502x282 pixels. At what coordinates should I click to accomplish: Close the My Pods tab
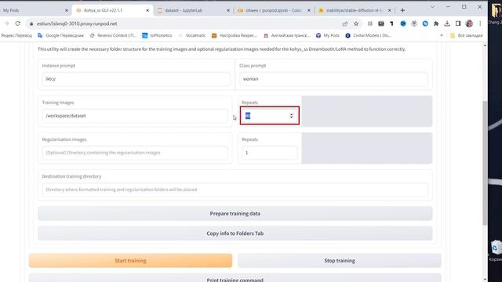(67, 10)
